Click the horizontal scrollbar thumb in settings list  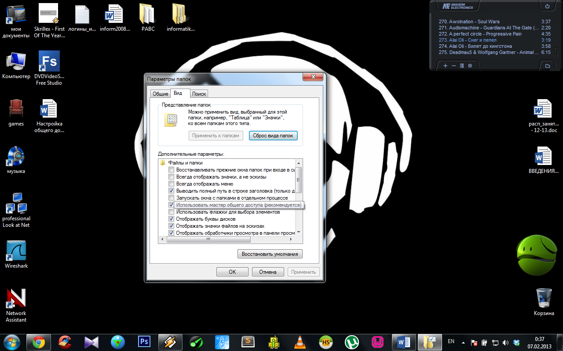208,240
